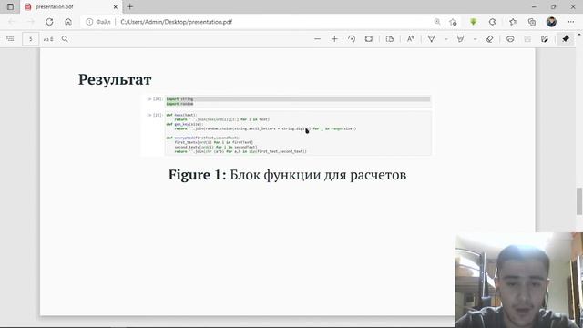Fit the PDF to page width
The image size is (583, 328).
[368, 38]
